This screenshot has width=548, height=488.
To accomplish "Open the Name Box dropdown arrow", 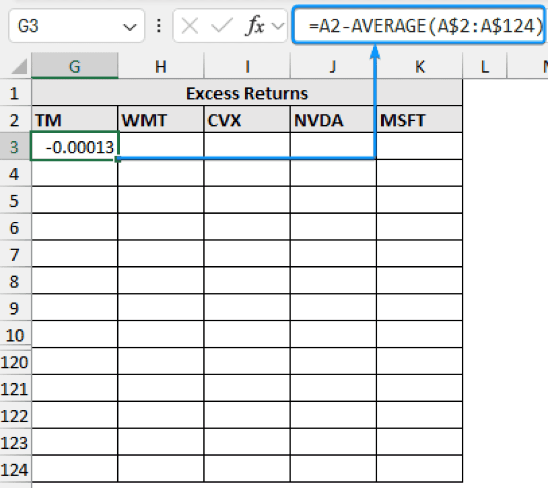I will coord(128,26).
